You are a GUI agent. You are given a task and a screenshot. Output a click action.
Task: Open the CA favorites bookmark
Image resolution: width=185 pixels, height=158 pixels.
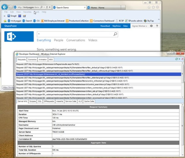pyautogui.click(x=36, y=21)
